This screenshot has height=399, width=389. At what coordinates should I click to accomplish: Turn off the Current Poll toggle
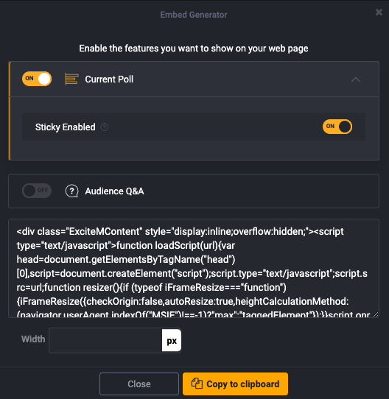[37, 79]
